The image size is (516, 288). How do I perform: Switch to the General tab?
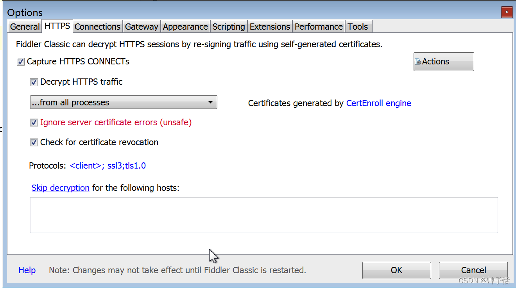(x=25, y=27)
